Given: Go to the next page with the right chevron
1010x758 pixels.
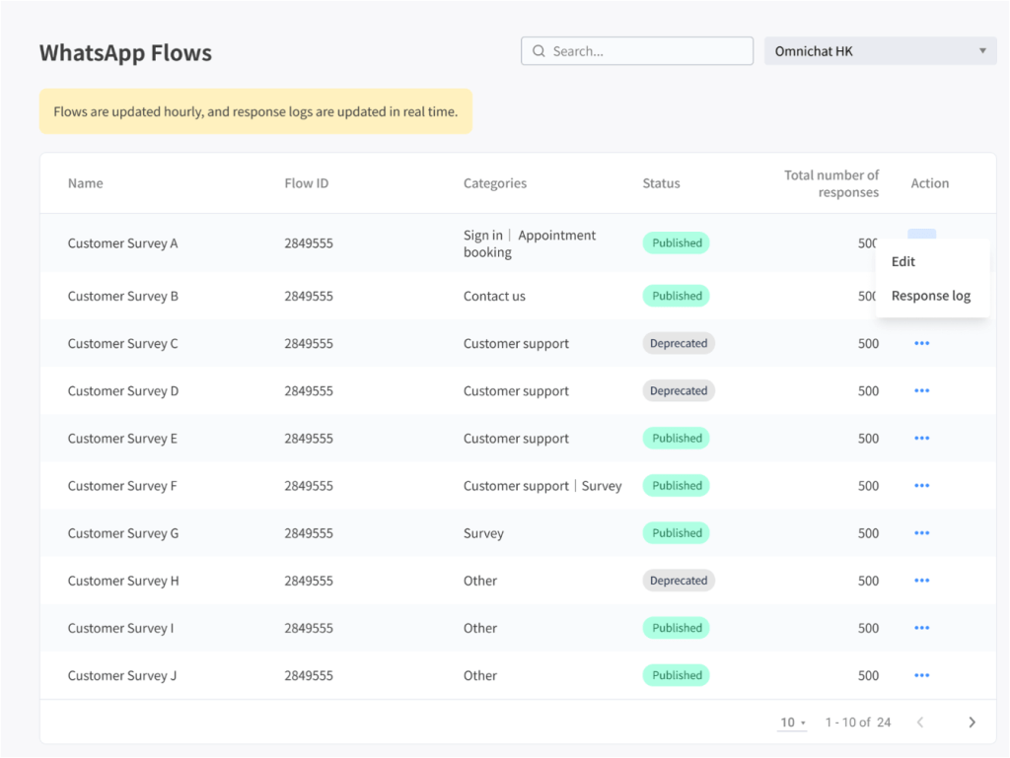Looking at the screenshot, I should [x=972, y=722].
